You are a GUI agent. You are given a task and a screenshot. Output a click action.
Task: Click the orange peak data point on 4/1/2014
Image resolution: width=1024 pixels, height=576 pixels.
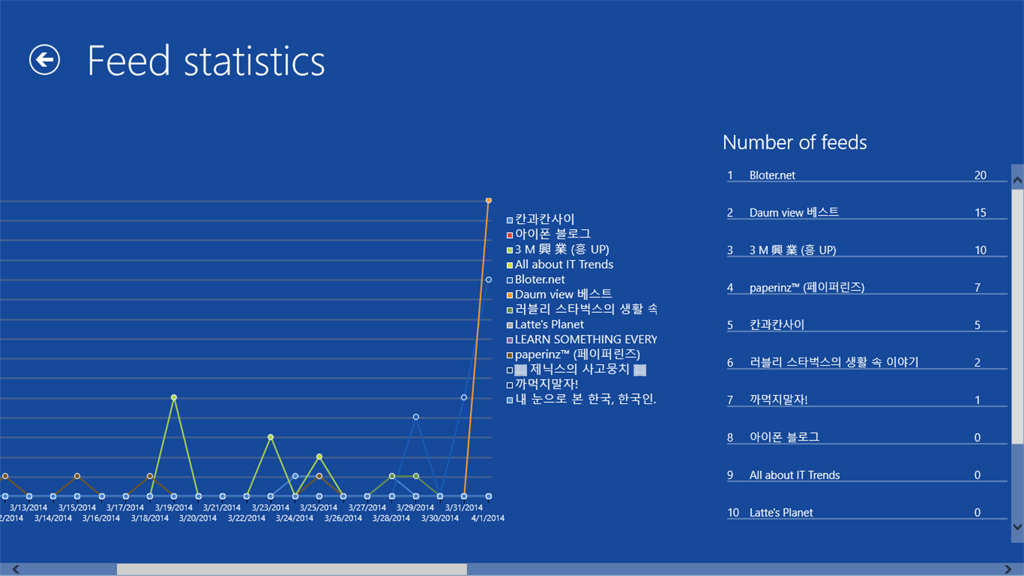489,201
